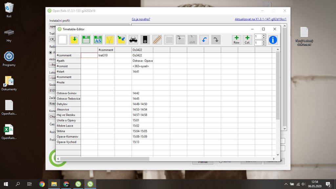Open File Explorer from the taskbar
The height and width of the screenshot is (189, 336).
(x=54, y=184)
